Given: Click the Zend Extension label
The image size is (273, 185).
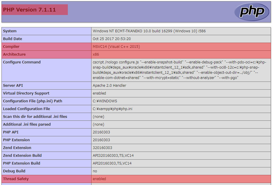Looking at the screenshot, I should click(x=17, y=148).
